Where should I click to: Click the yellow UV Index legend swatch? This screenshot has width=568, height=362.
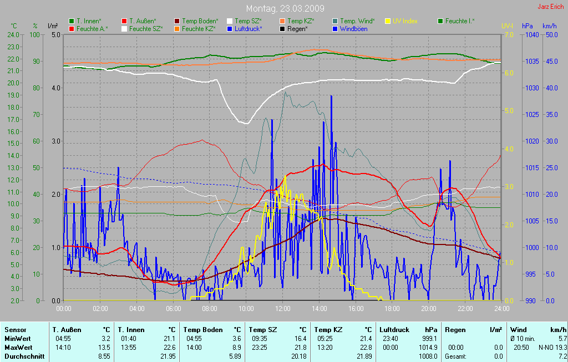tap(388, 22)
